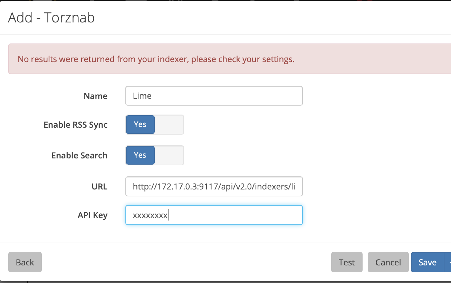451x283 pixels.
Task: Click the blue Yes handle of Enable RSS Sync
Action: (x=140, y=125)
